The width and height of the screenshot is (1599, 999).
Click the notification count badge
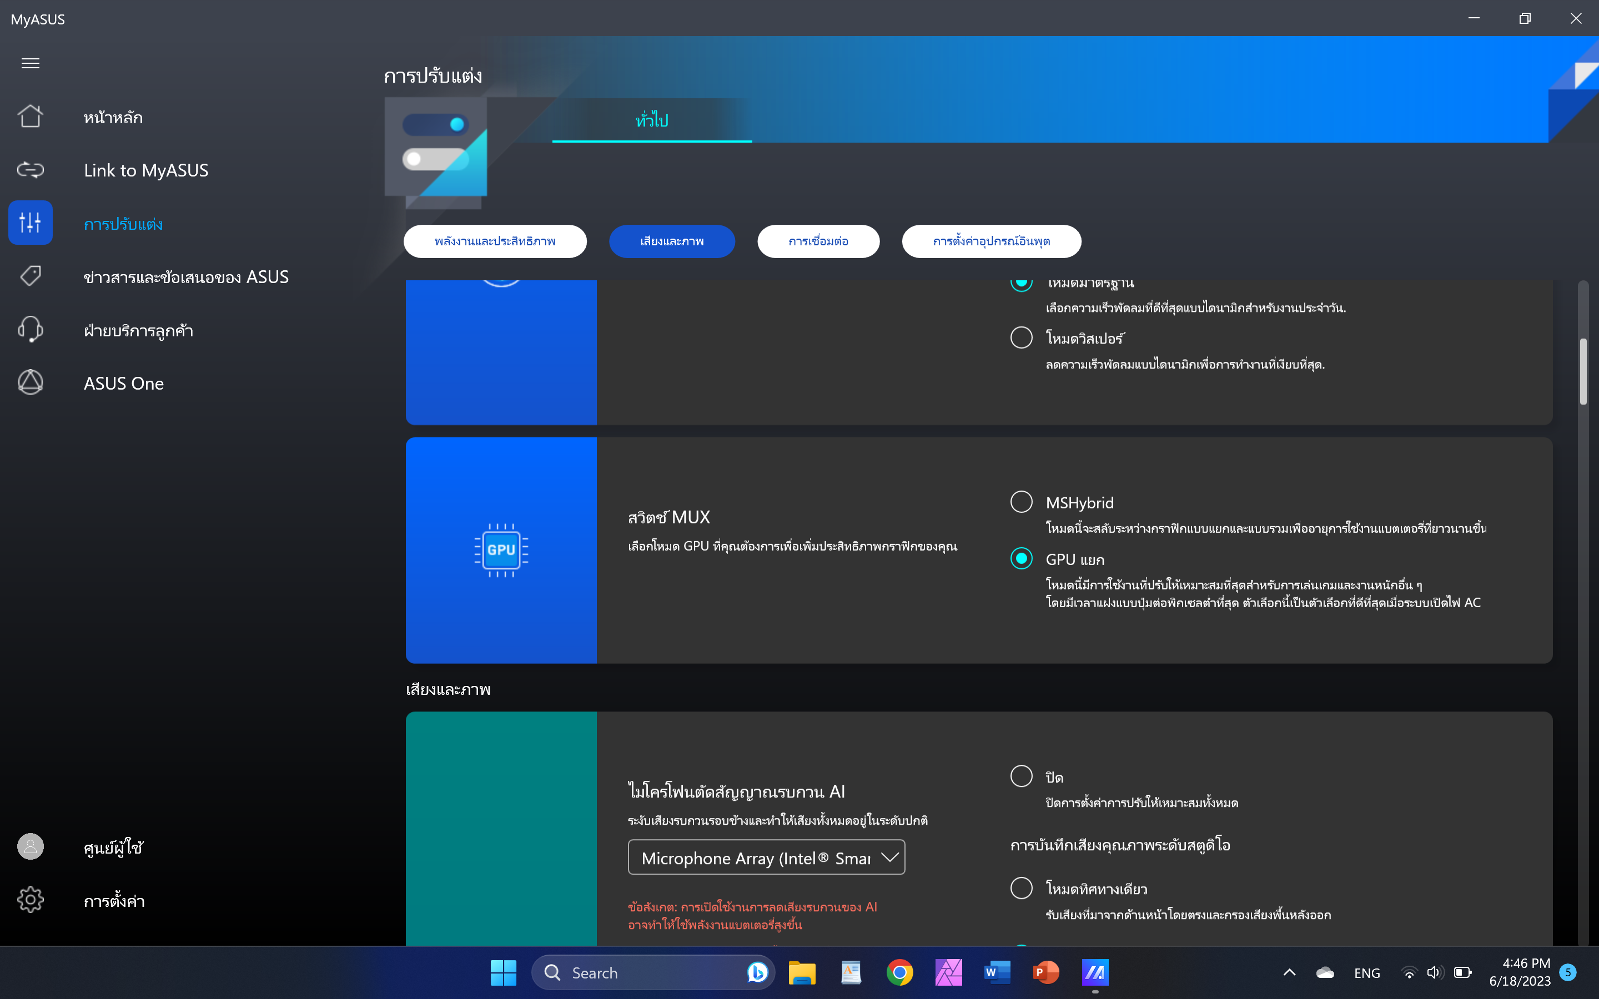coord(1567,972)
